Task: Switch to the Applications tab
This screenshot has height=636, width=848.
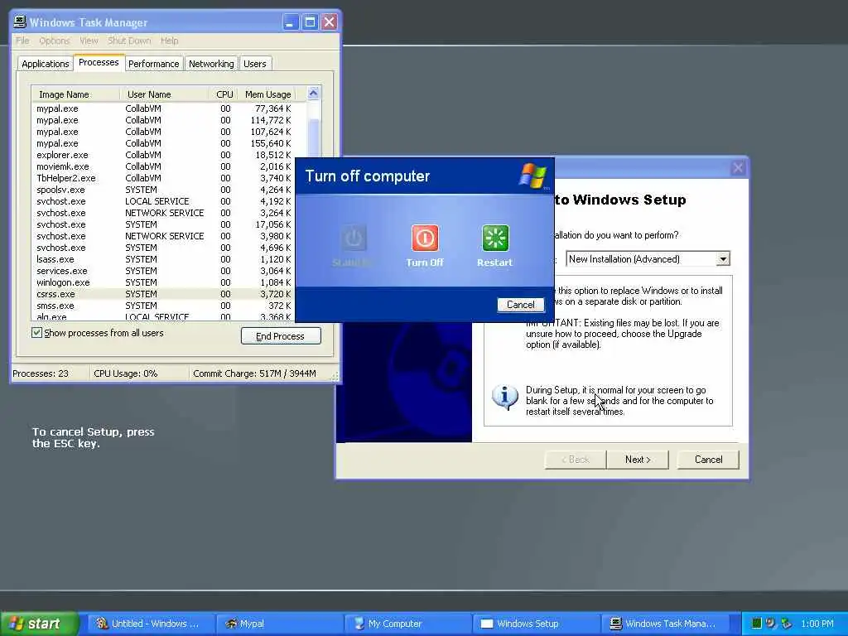Action: 46,64
